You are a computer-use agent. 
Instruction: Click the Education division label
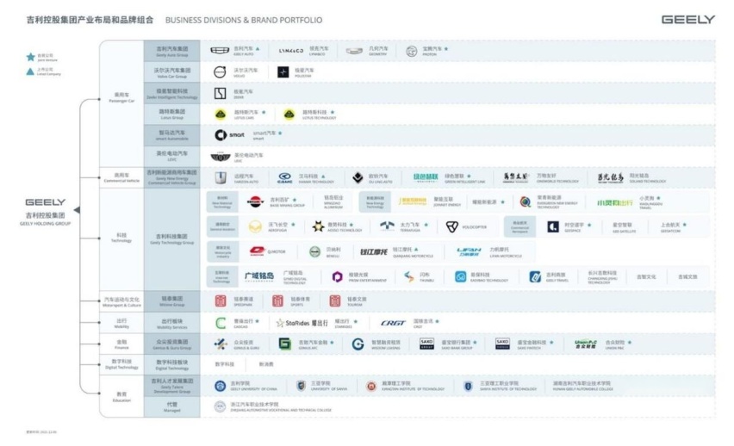coord(121,397)
